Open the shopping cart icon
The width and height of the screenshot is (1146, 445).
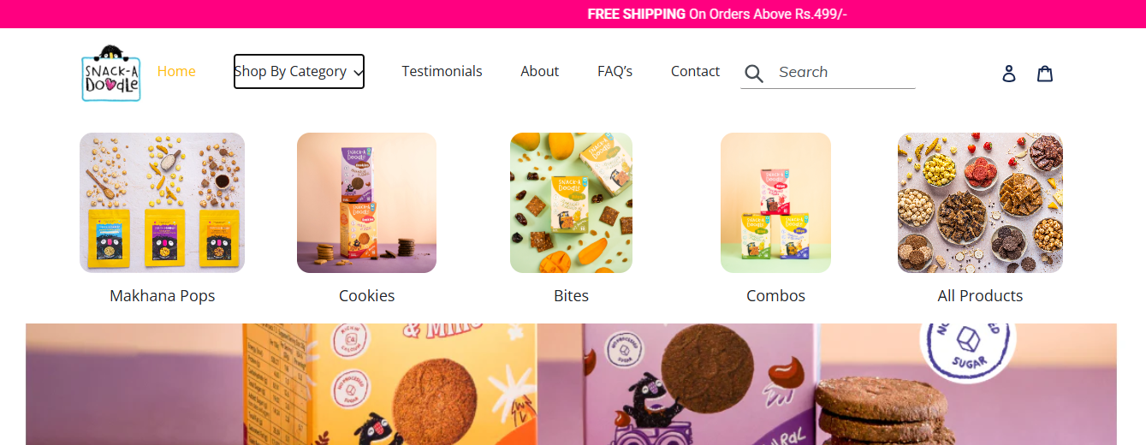tap(1045, 74)
